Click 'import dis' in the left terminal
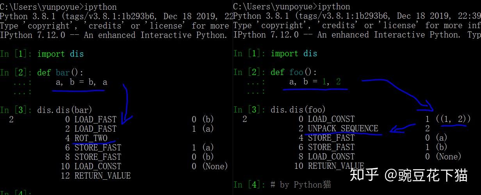The width and height of the screenshot is (481, 195). (x=61, y=54)
